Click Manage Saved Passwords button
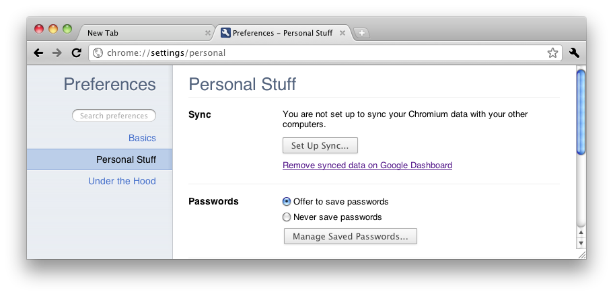 [350, 236]
